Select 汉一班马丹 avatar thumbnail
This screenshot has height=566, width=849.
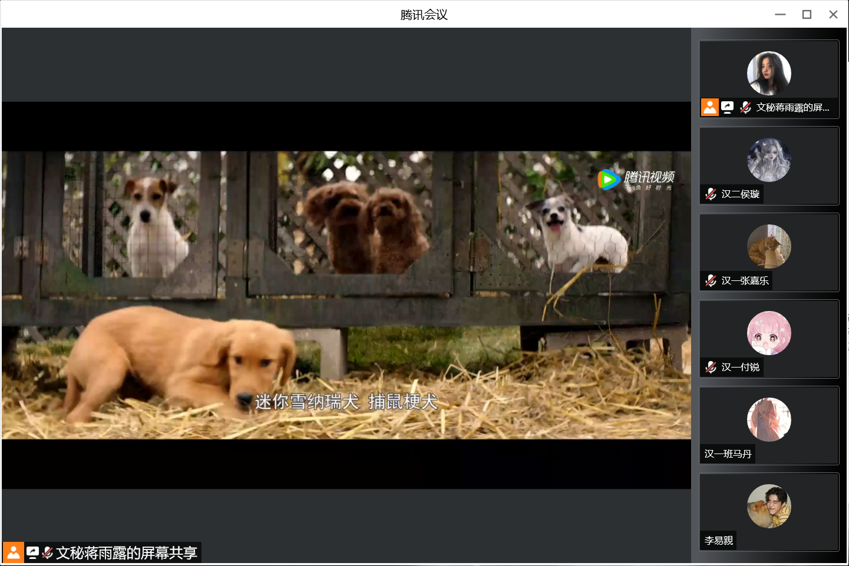point(769,419)
